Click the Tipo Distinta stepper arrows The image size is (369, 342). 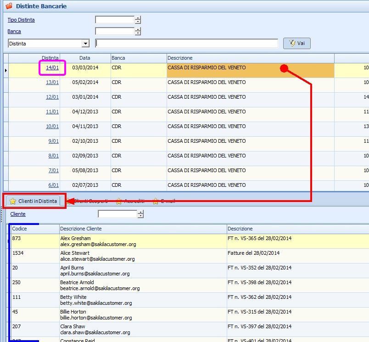[x=138, y=20]
